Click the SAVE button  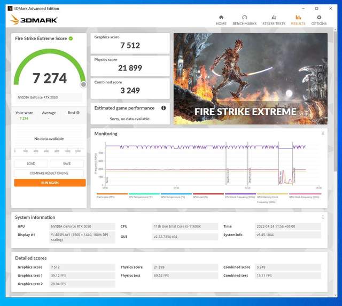67,163
